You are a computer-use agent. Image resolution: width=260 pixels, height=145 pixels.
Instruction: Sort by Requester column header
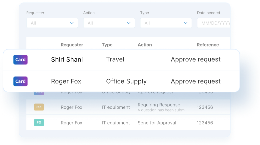72,45
